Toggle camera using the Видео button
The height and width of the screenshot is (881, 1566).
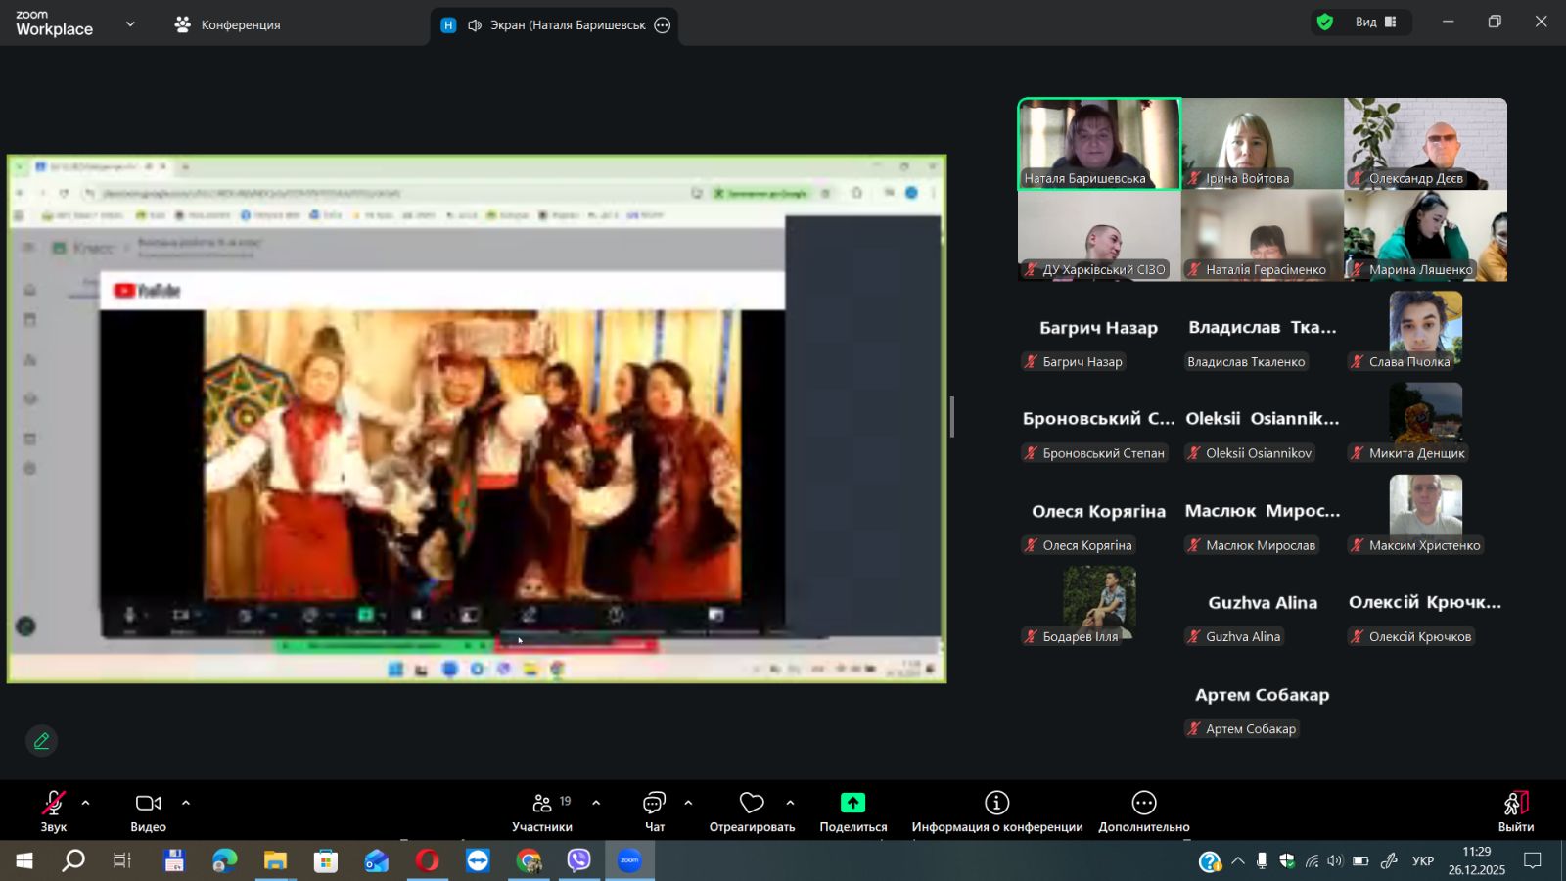point(148,804)
